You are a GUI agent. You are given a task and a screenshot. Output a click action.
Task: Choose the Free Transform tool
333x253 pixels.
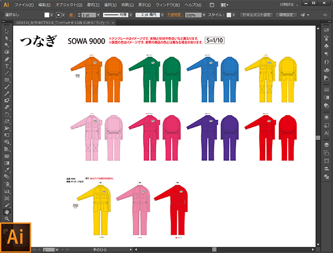(7, 135)
